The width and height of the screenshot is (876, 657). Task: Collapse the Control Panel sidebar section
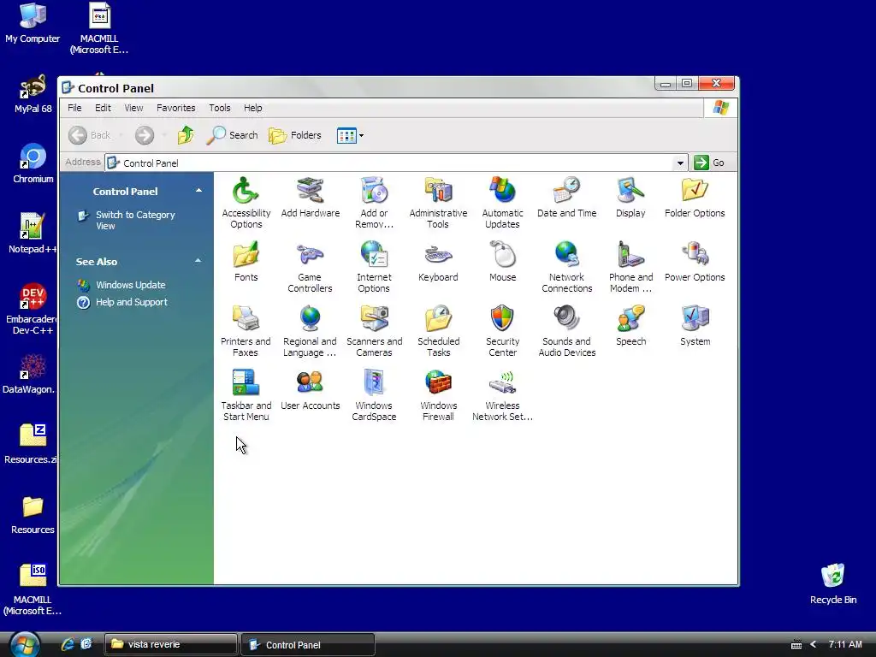coord(198,191)
